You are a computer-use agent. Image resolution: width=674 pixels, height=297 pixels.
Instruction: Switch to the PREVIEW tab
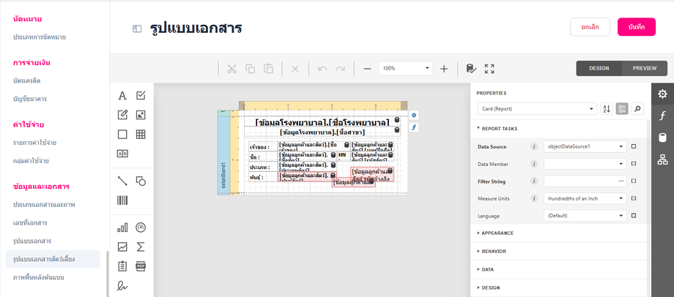pos(645,68)
